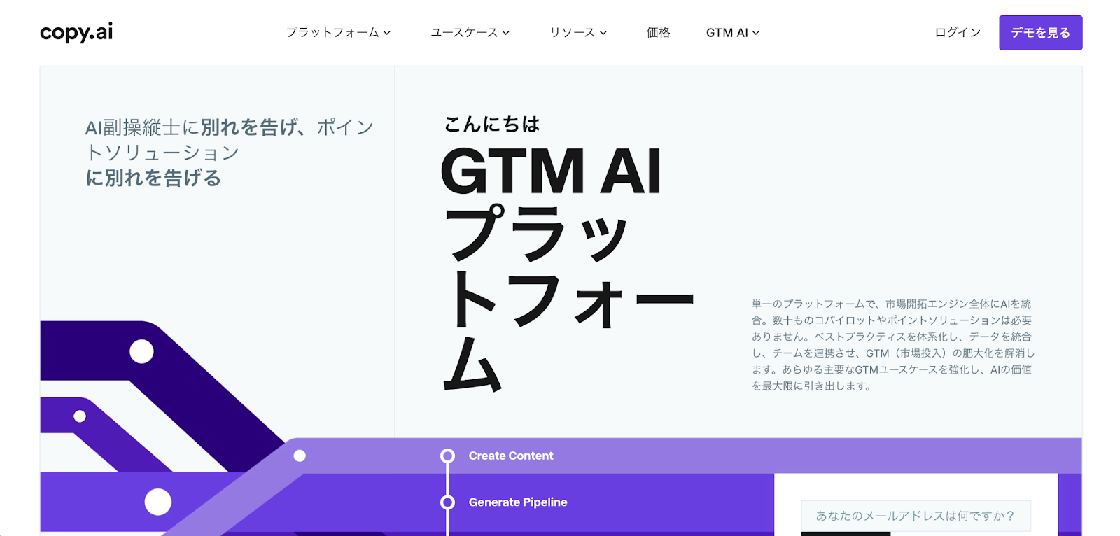Click the こんにちは heading text
This screenshot has width=1120, height=536.
492,125
